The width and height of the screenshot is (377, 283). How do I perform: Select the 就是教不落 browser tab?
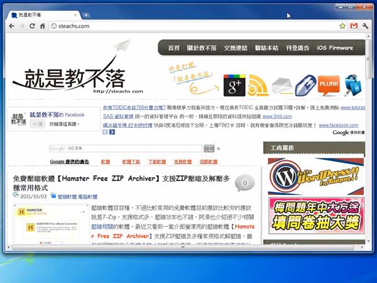click(43, 15)
